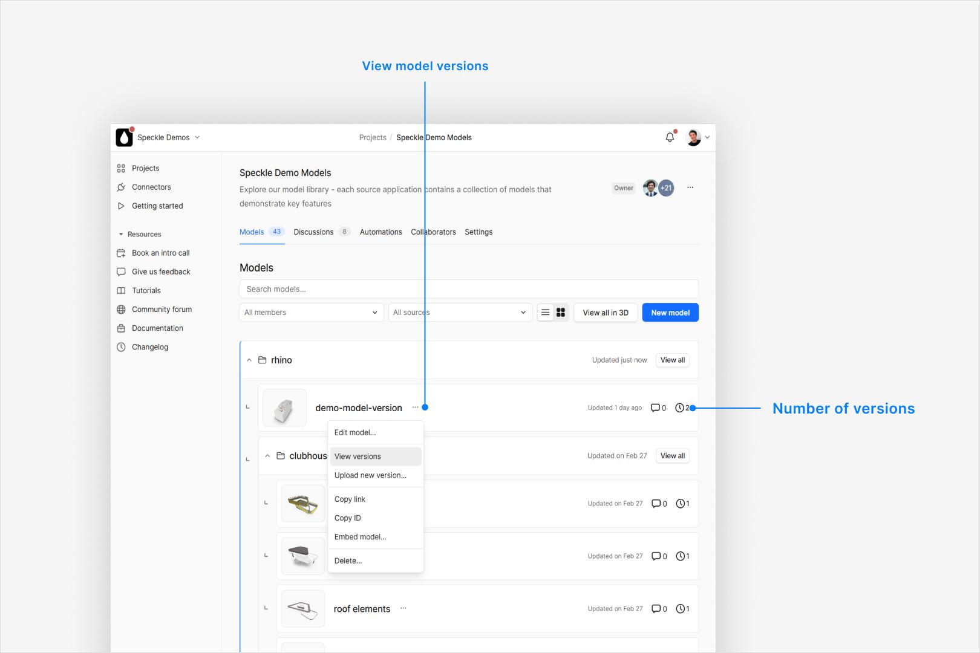Click the Speckle logo icon

(x=124, y=137)
